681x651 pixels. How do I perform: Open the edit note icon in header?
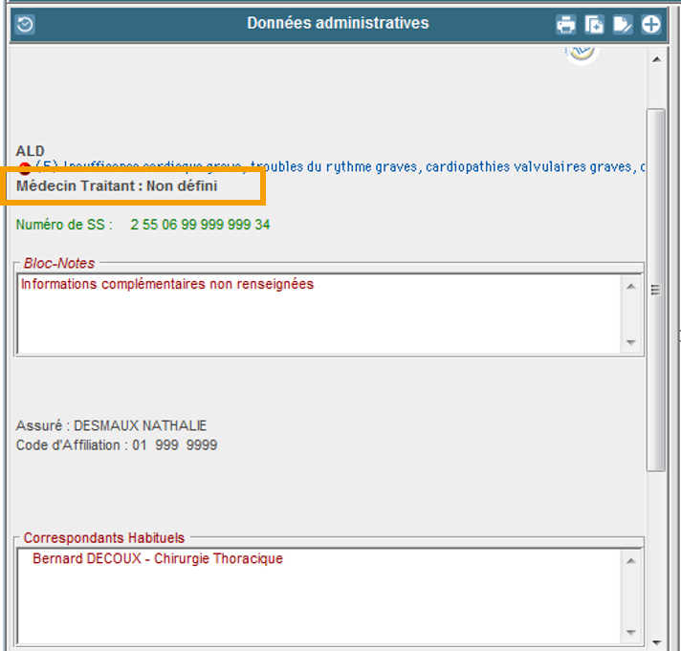coord(623,25)
